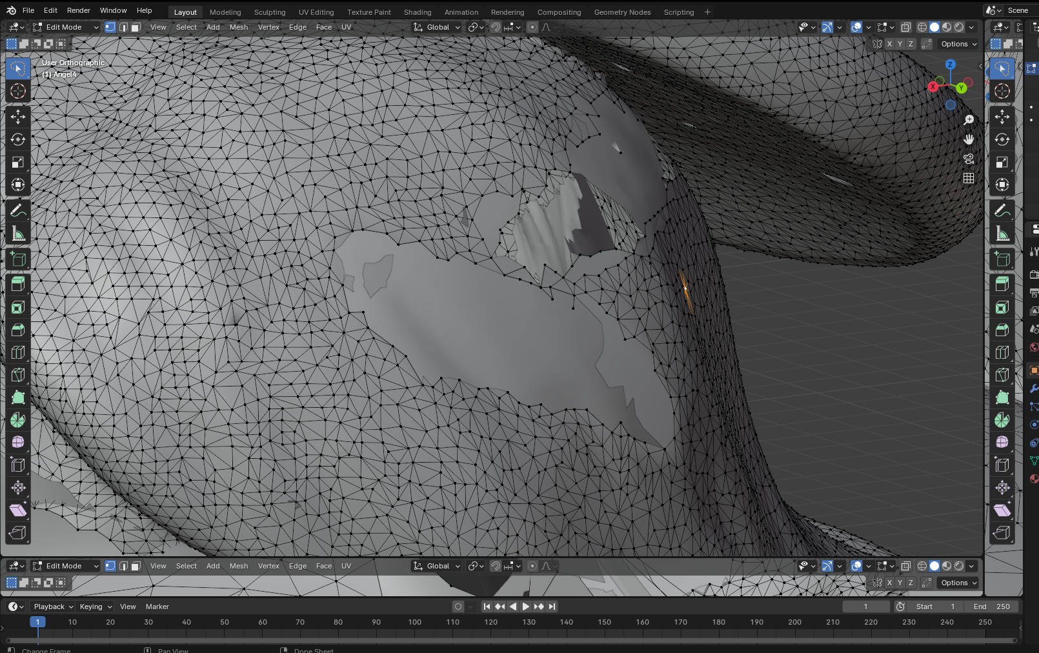This screenshot has height=653, width=1039.
Task: Pick the Bevel tool
Action: [x=18, y=330]
